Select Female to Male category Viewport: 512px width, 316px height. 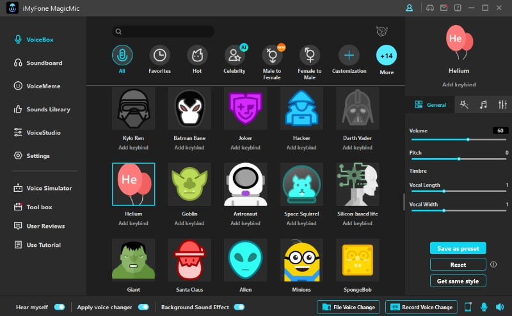[310, 63]
